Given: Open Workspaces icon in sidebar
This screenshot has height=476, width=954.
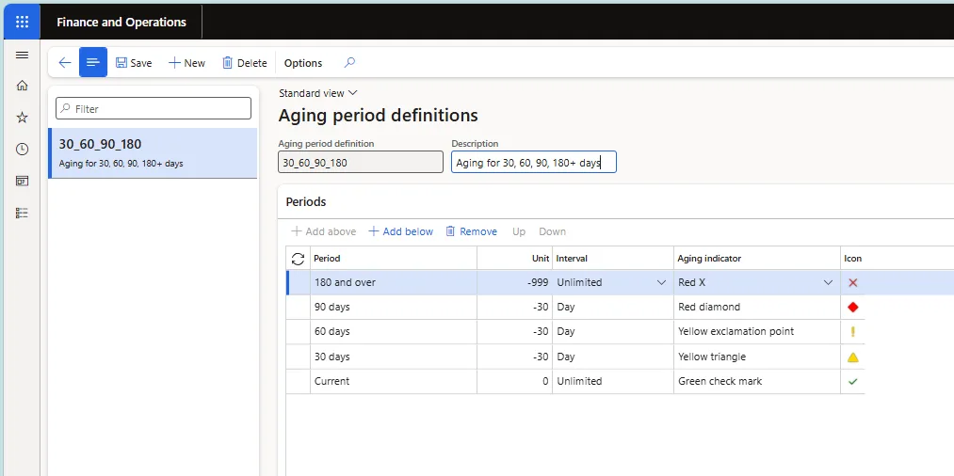Looking at the screenshot, I should [22, 182].
